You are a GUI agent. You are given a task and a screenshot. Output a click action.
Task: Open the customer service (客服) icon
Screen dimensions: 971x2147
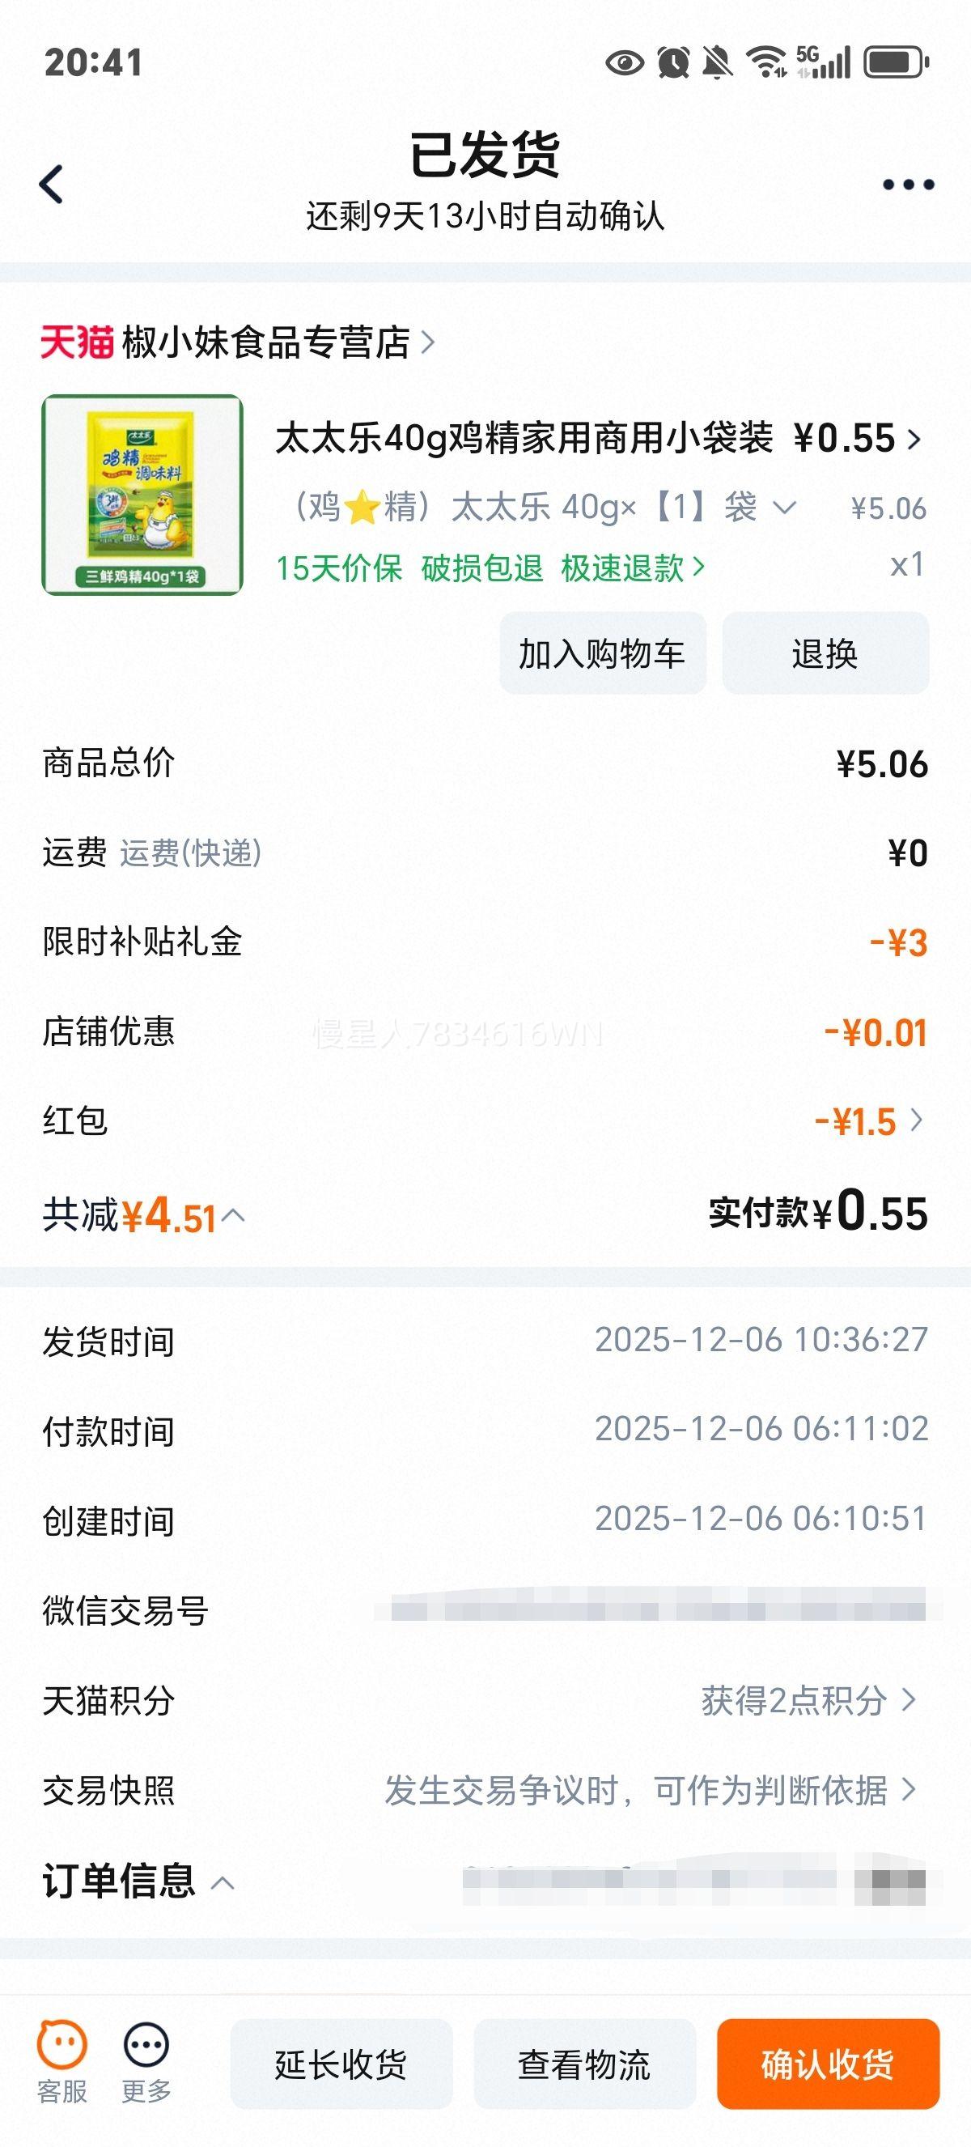(x=61, y=2061)
